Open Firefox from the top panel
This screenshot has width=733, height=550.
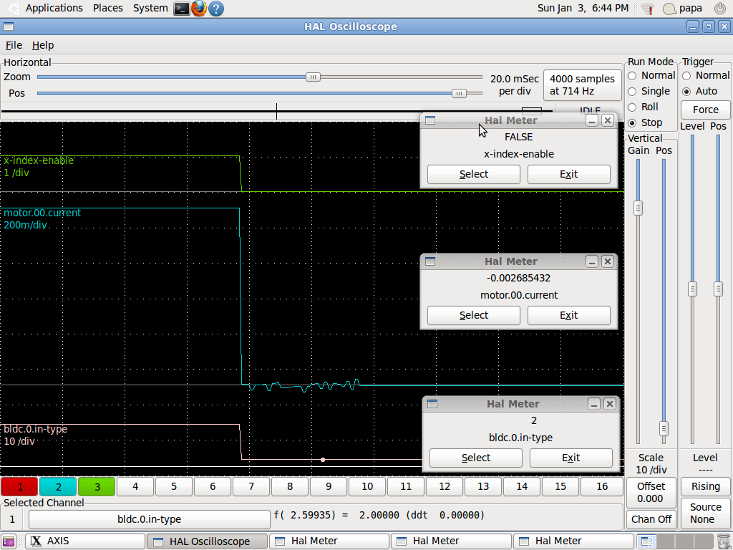199,9
